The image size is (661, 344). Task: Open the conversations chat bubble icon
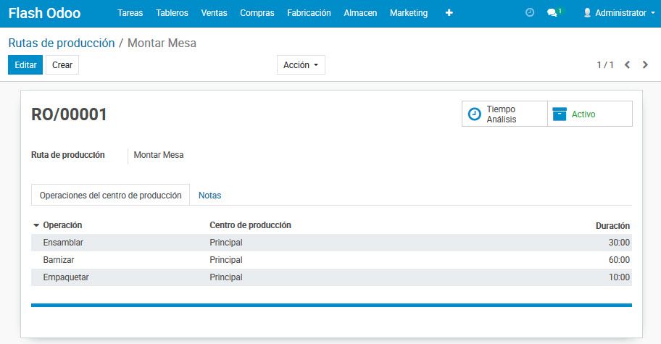tap(553, 13)
